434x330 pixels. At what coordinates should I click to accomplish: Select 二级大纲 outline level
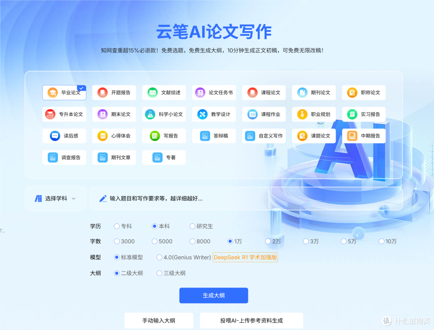click(117, 273)
